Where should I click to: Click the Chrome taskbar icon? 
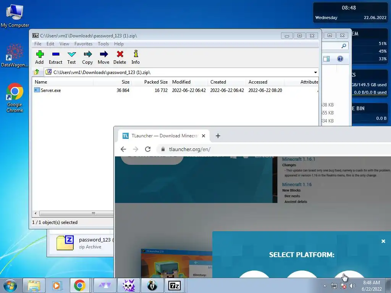pos(80,285)
